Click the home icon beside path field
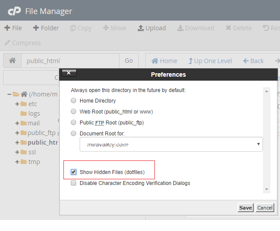The width and height of the screenshot is (280, 231). point(12,61)
